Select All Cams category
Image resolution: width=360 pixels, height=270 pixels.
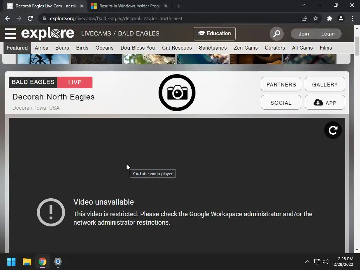click(x=302, y=48)
